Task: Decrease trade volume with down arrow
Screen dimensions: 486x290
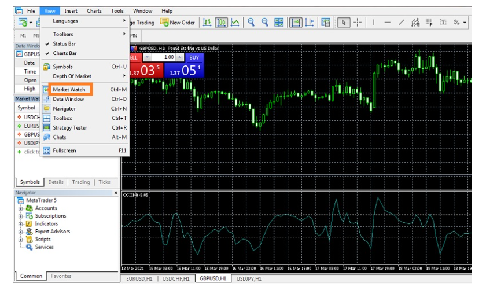Action: click(147, 57)
